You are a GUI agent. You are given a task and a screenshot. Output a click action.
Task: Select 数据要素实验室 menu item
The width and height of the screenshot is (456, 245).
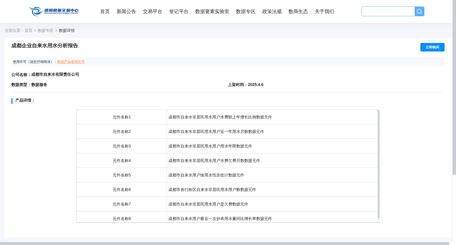212,11
